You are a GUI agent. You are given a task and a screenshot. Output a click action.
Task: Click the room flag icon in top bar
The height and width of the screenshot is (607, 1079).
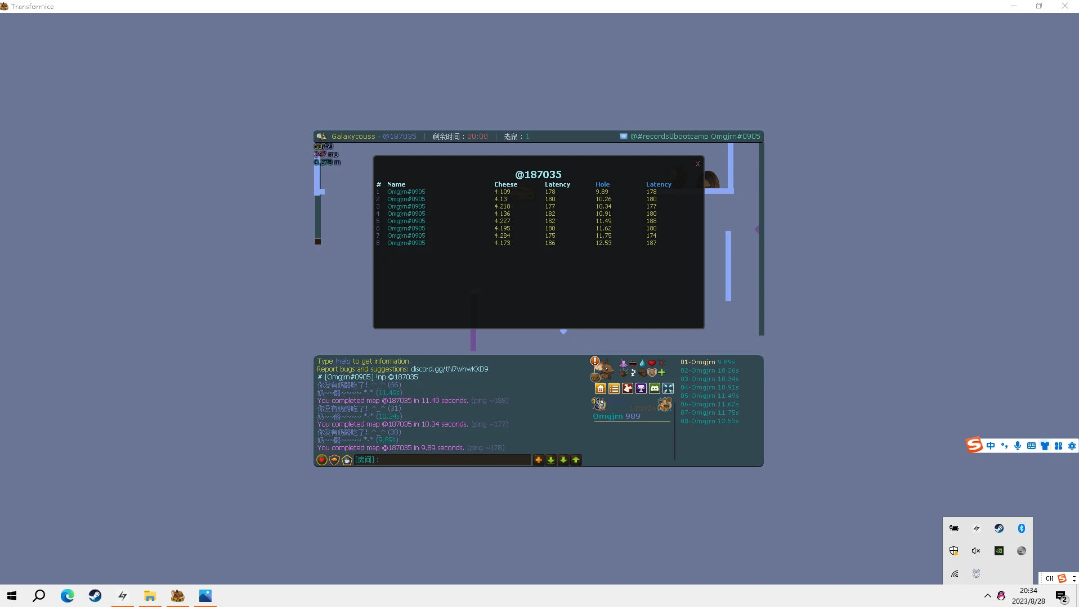pos(623,137)
